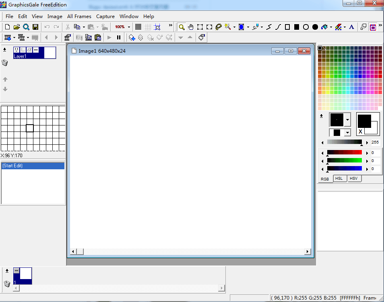Click the layer properties icon
This screenshot has width=384, height=302.
202,37
